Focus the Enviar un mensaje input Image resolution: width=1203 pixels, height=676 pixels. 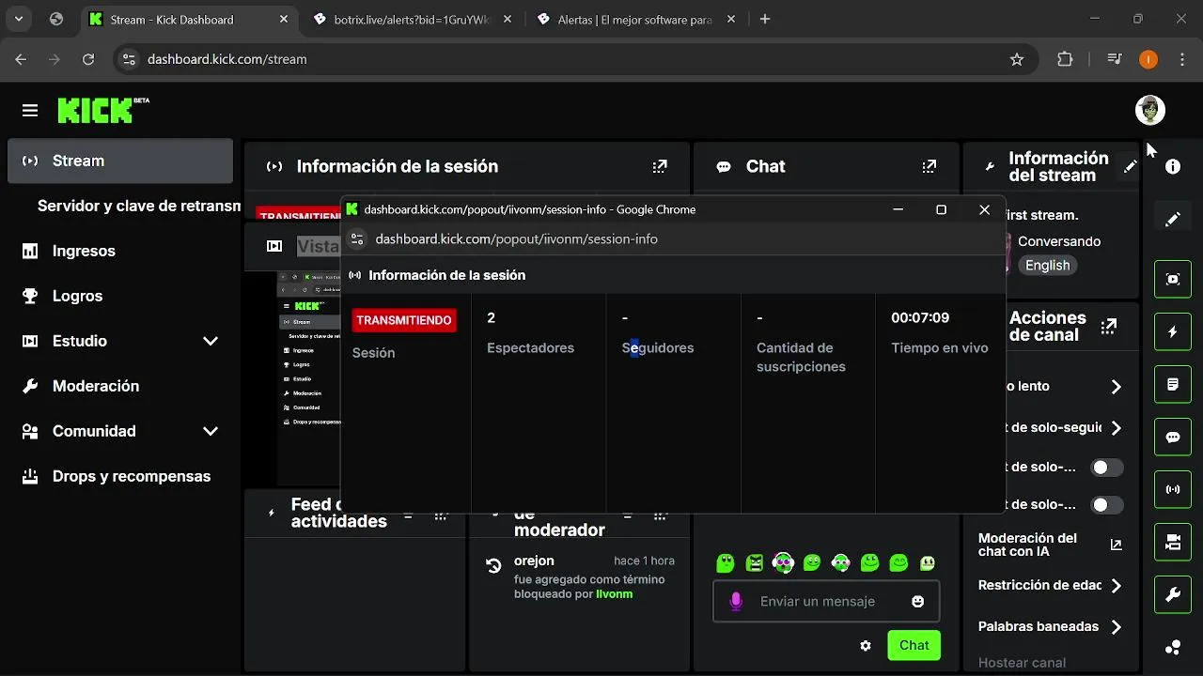coord(826,601)
